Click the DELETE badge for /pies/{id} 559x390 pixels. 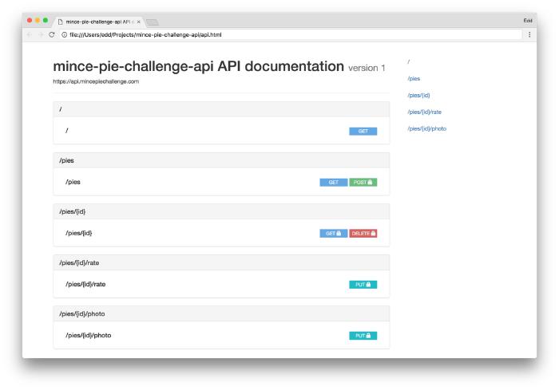click(x=363, y=234)
